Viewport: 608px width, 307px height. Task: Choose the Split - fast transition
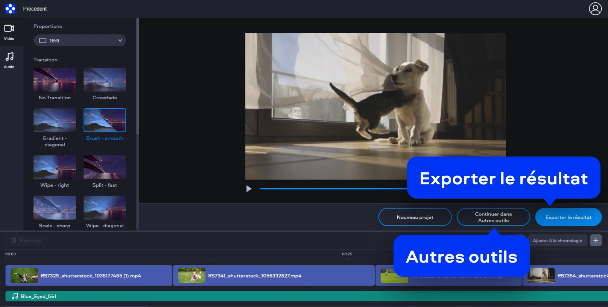point(105,167)
